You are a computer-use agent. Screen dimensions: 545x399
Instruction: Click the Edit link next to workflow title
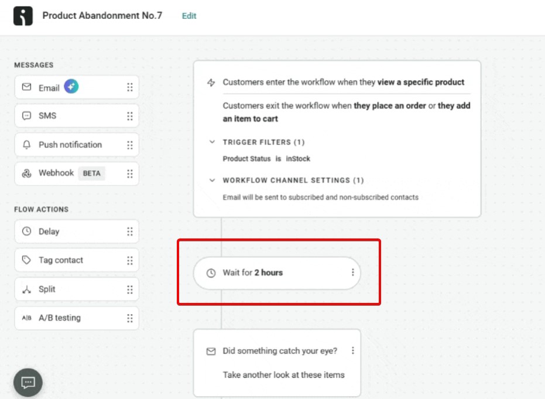pyautogui.click(x=188, y=16)
